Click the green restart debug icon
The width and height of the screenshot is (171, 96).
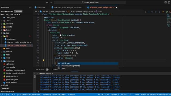pos(167,12)
